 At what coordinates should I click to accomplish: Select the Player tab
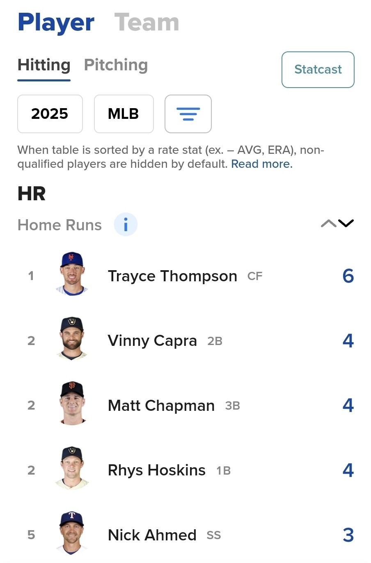pyautogui.click(x=56, y=23)
